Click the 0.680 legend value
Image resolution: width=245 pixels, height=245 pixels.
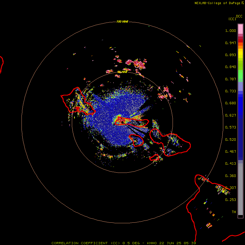click(231, 103)
